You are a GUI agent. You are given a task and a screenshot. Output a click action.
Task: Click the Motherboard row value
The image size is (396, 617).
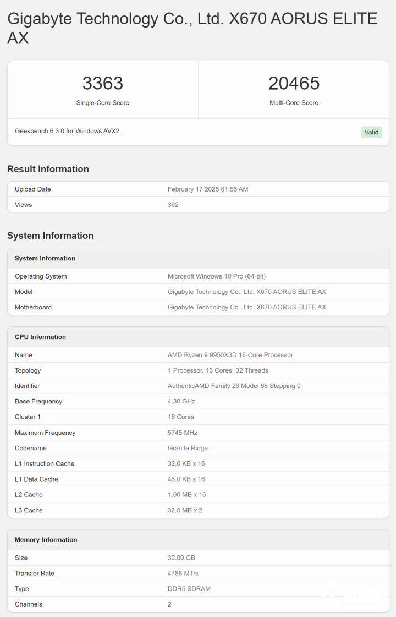[247, 307]
